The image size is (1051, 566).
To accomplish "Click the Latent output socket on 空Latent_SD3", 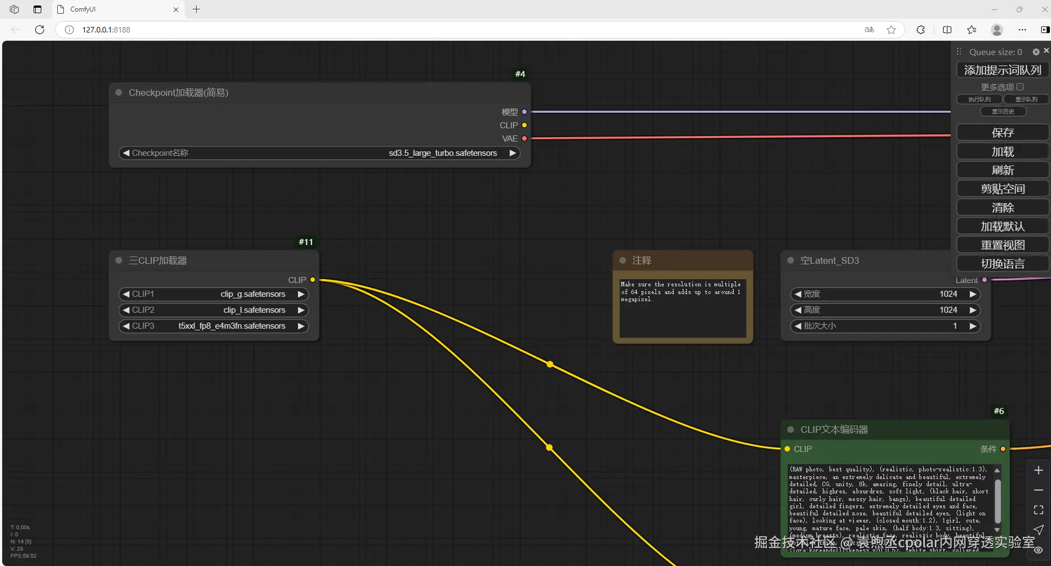I will click(x=984, y=280).
